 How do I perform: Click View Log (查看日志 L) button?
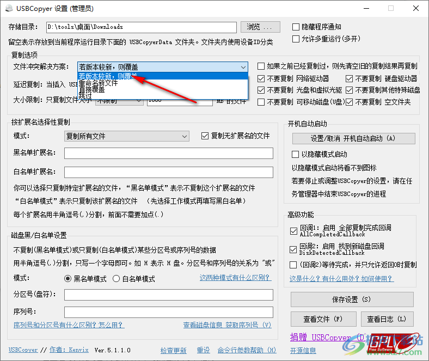tap(387, 319)
